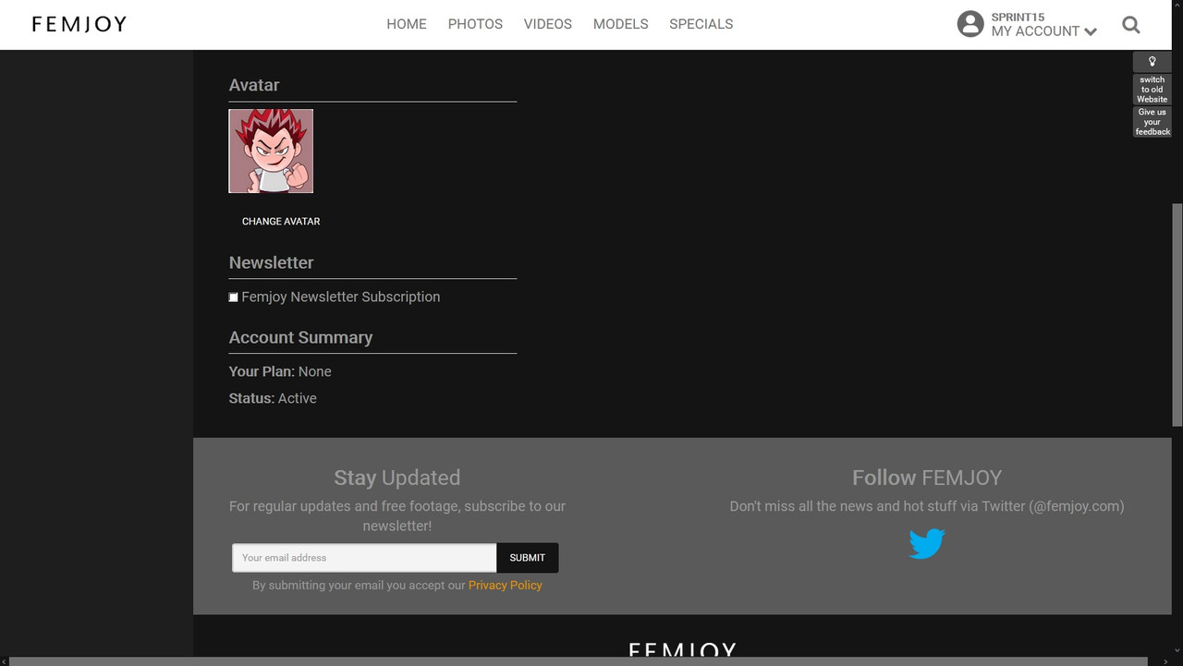Toggle Femjoy Newsletter Subscription checkbox
The height and width of the screenshot is (666, 1183).
[234, 297]
